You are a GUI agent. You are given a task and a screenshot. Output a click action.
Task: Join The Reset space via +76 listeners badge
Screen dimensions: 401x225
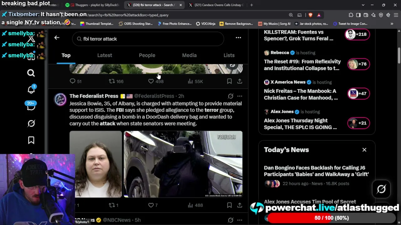[358, 64]
